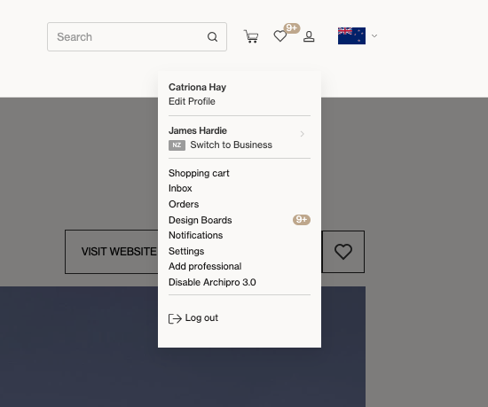Image resolution: width=488 pixels, height=407 pixels.
Task: Open Design Boards menu entry
Action: tap(201, 220)
